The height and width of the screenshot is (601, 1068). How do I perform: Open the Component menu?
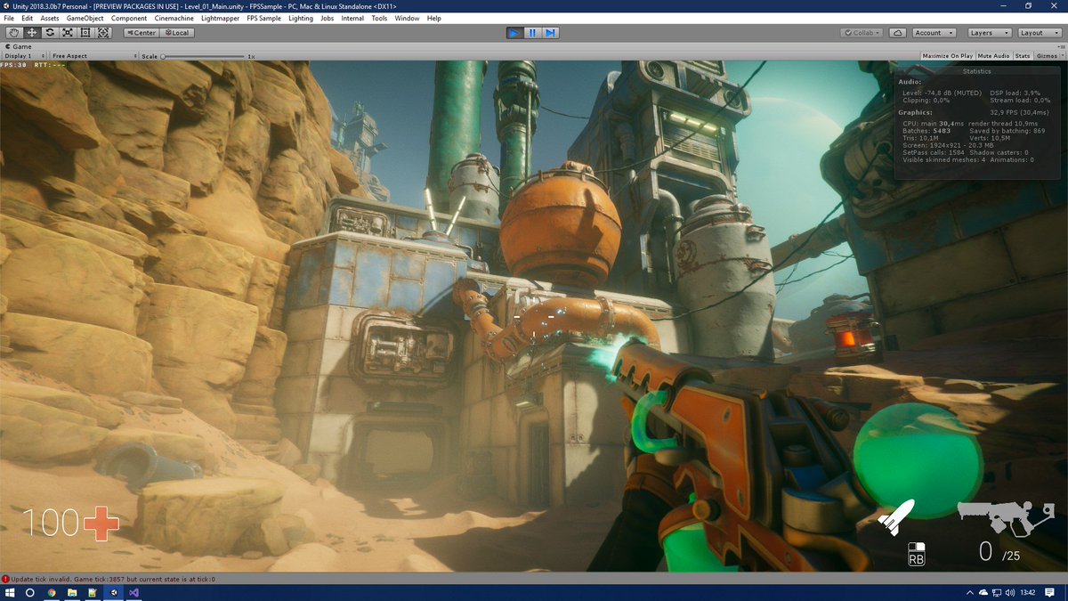pyautogui.click(x=129, y=18)
